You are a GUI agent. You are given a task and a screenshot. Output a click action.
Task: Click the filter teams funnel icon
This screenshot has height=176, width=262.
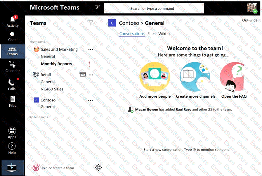[91, 23]
